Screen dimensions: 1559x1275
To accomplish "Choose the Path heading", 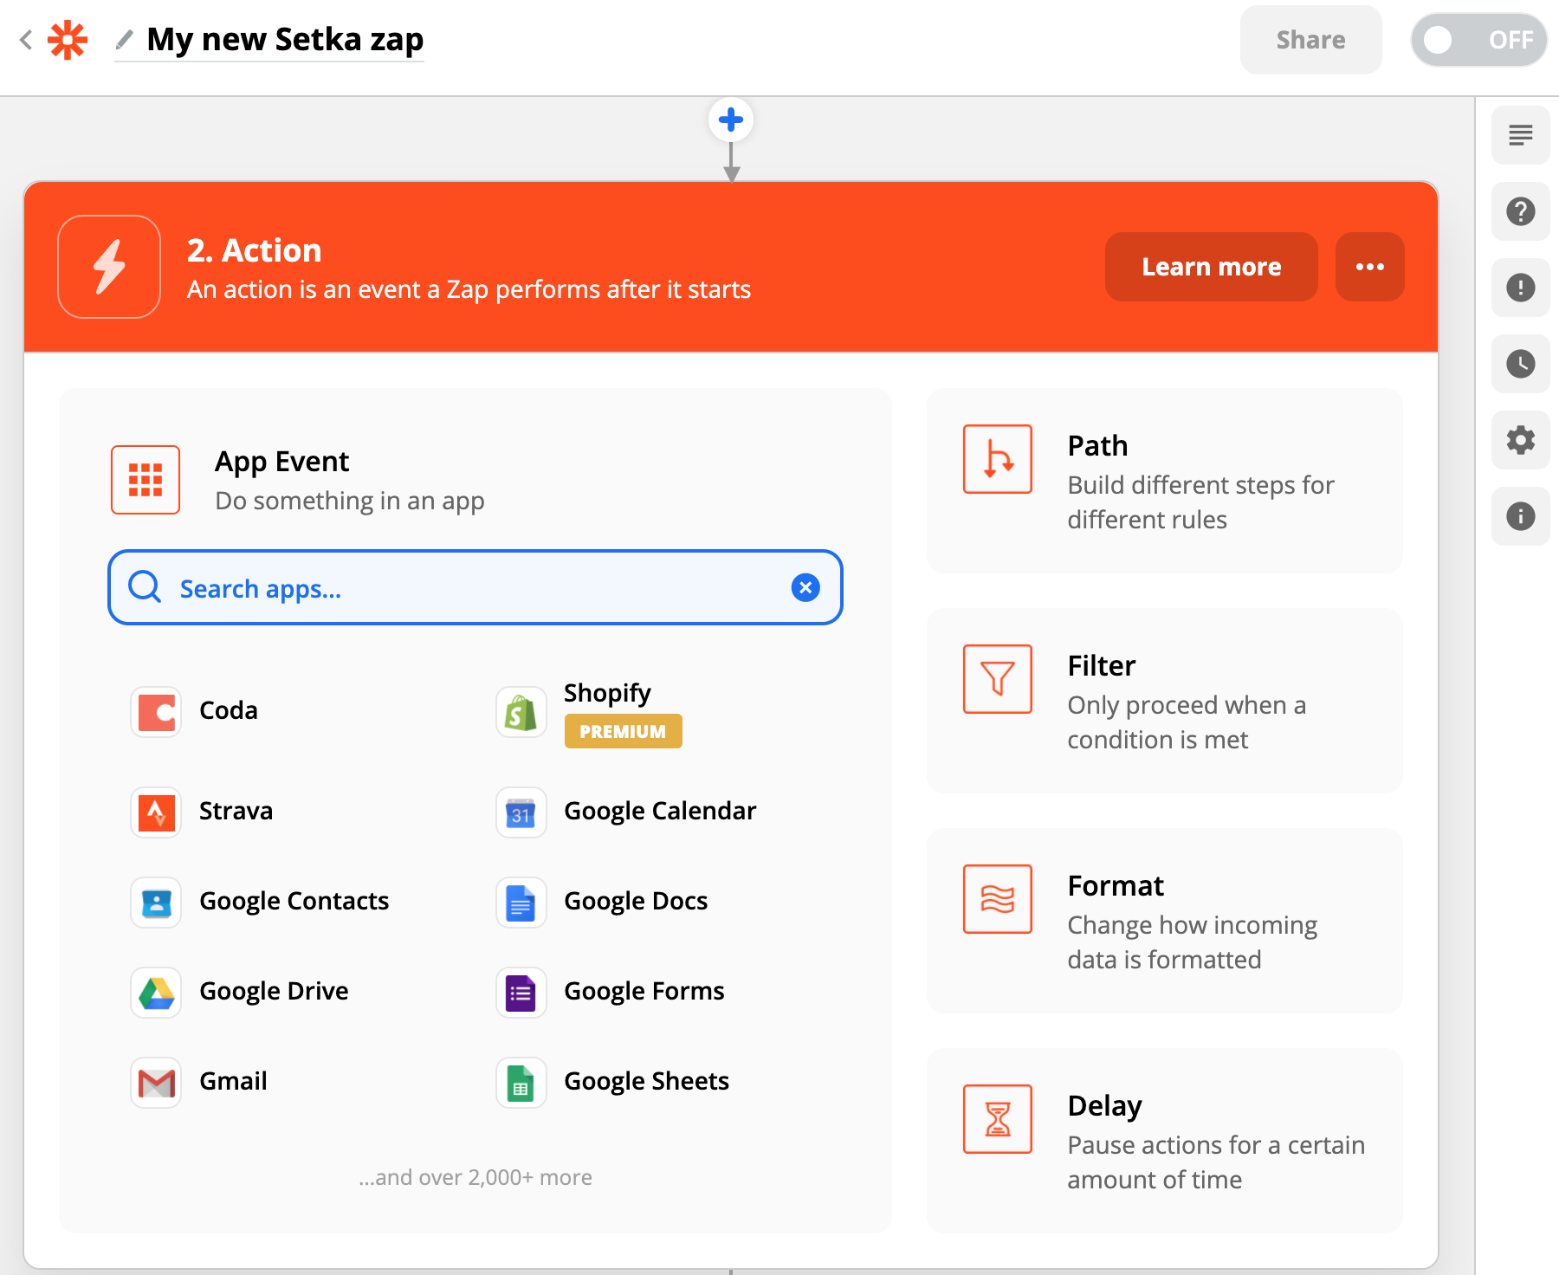I will (1097, 446).
